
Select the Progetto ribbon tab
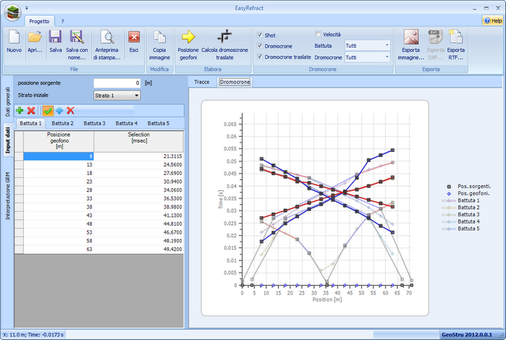click(39, 21)
